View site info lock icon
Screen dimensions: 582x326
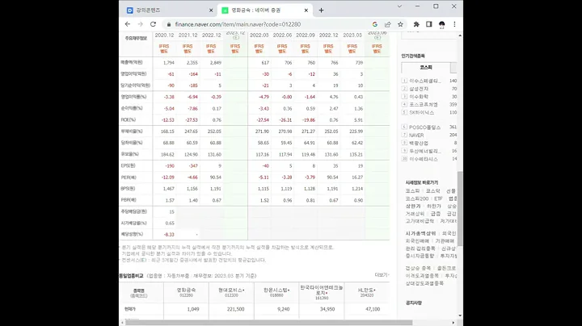click(x=169, y=24)
